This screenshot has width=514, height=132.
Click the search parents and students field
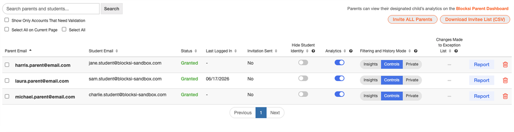pyautogui.click(x=51, y=9)
